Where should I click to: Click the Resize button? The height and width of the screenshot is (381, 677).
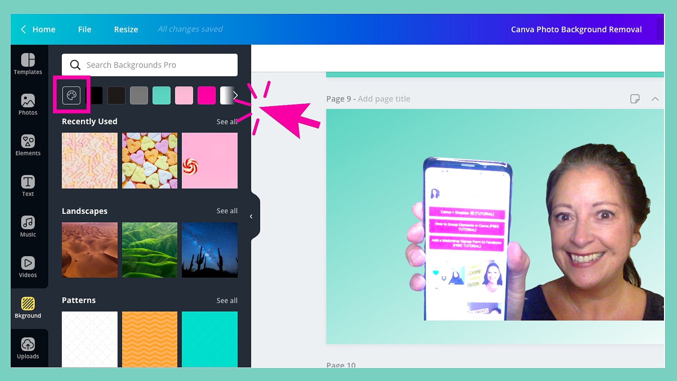click(126, 29)
